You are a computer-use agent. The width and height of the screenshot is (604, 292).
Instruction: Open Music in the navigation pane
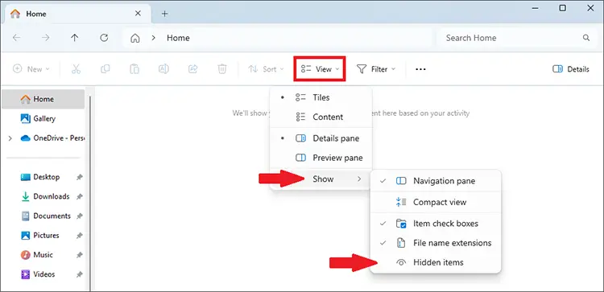pos(43,255)
